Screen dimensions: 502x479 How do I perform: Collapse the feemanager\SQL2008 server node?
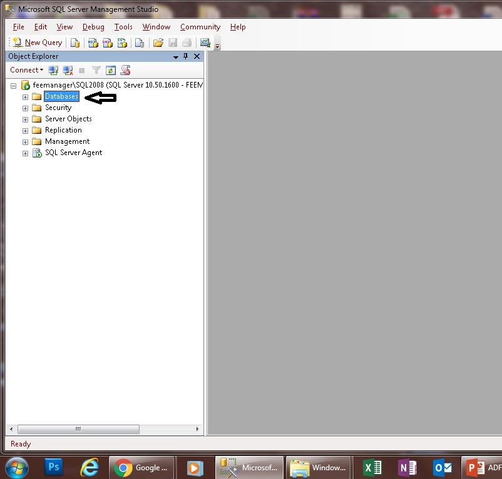point(13,85)
